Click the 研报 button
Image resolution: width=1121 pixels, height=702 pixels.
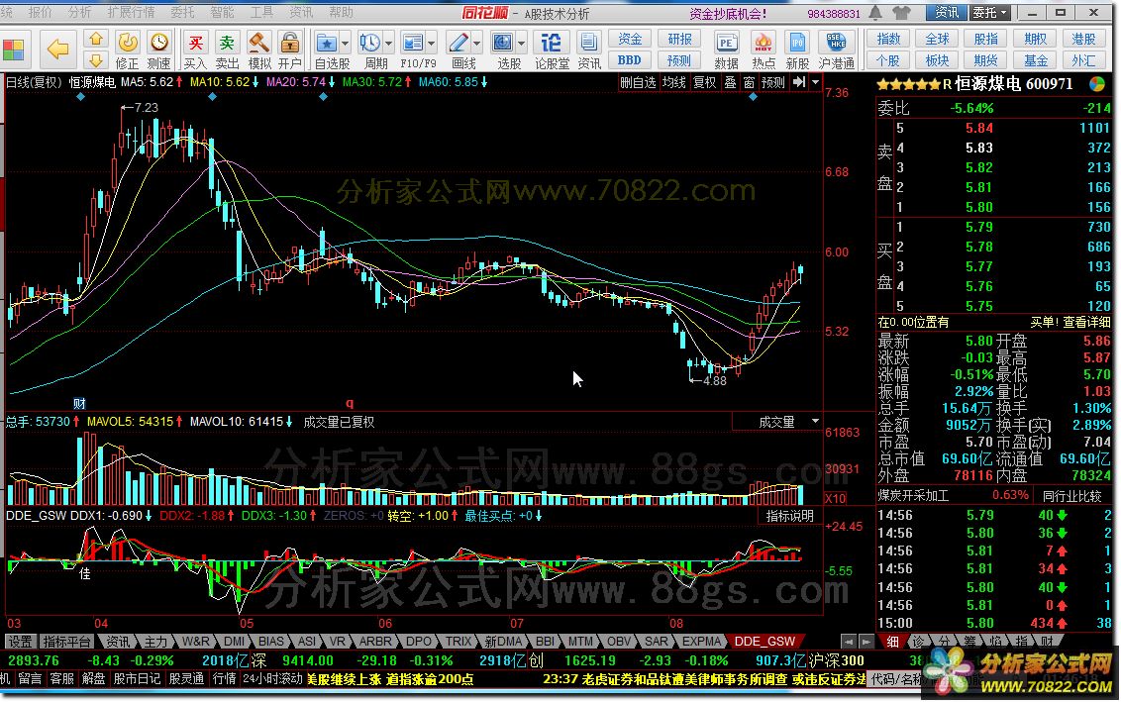pyautogui.click(x=679, y=40)
